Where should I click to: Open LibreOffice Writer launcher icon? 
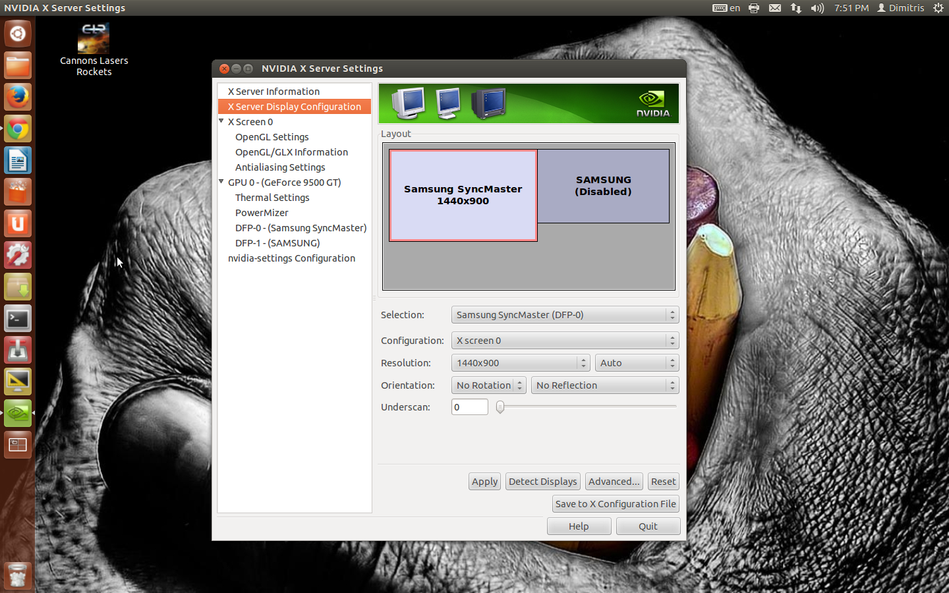[x=18, y=160]
